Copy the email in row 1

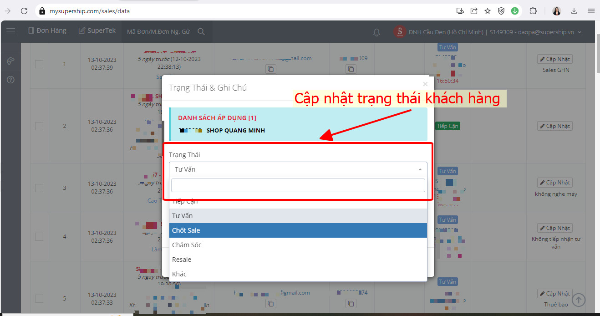(x=271, y=69)
